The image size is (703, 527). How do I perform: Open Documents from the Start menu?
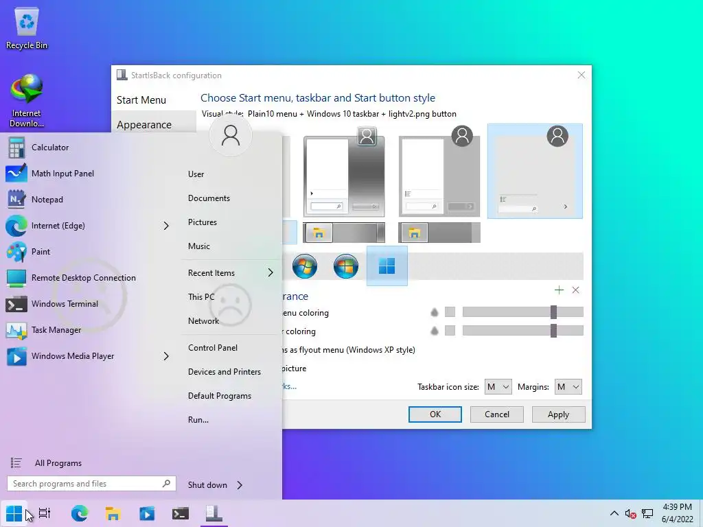pyautogui.click(x=209, y=198)
